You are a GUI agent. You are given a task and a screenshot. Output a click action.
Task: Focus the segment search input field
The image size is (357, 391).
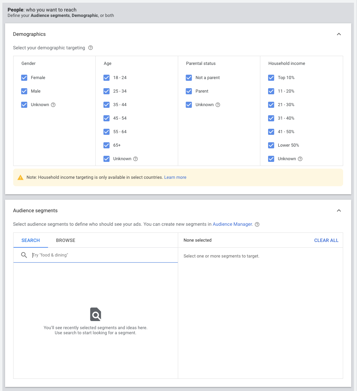click(101, 255)
